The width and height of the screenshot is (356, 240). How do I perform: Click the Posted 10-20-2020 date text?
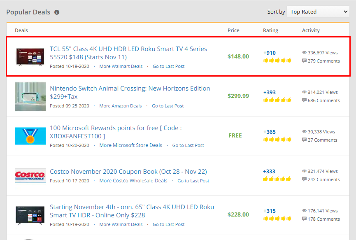(x=70, y=145)
